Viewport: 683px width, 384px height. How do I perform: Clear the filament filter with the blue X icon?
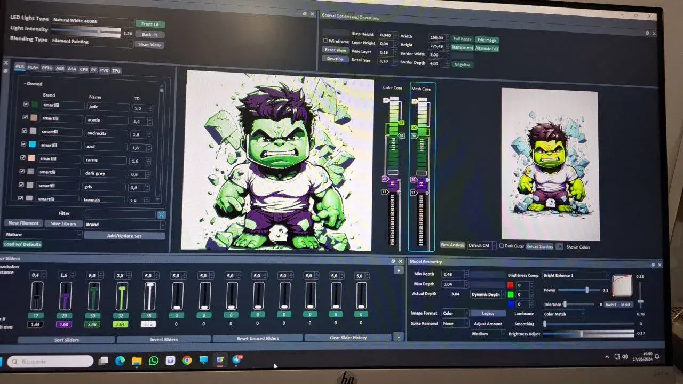161,214
